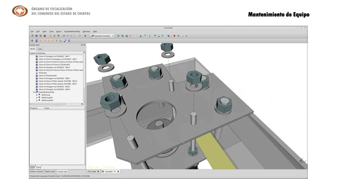Click the last Exploded Assembly toolbar icon
Viewport: 339px width, 190px height.
[x=69, y=41]
